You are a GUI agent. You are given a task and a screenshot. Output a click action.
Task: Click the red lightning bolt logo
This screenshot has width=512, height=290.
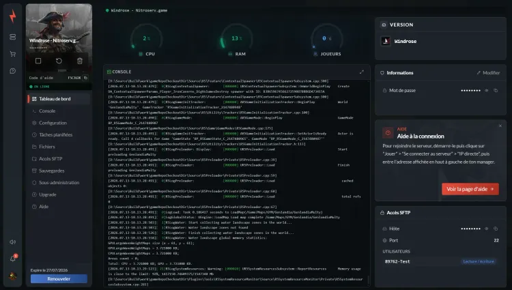click(x=13, y=16)
